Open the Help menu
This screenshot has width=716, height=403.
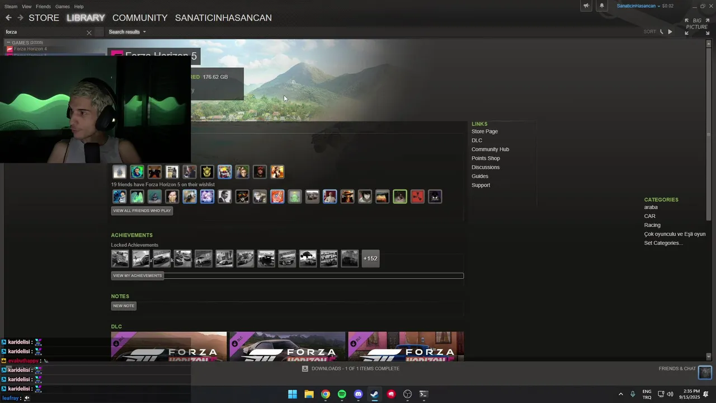79,7
